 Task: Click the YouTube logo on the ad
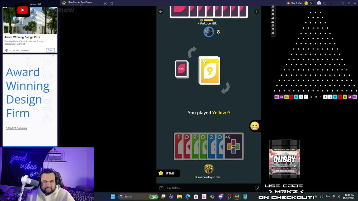click(x=22, y=10)
